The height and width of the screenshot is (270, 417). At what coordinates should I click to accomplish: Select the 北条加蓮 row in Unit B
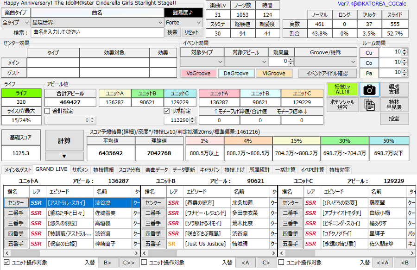tap(209, 203)
